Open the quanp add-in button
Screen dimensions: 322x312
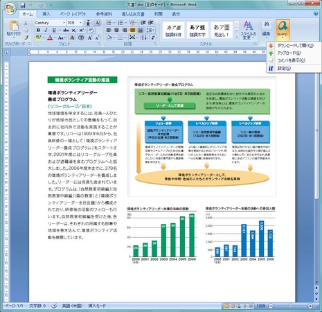(283, 30)
